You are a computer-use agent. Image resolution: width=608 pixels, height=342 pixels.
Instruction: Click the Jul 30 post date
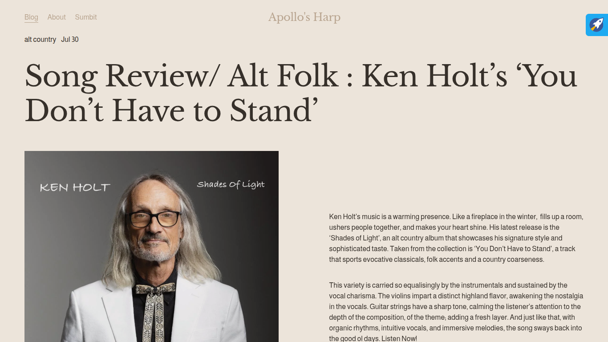pyautogui.click(x=70, y=39)
